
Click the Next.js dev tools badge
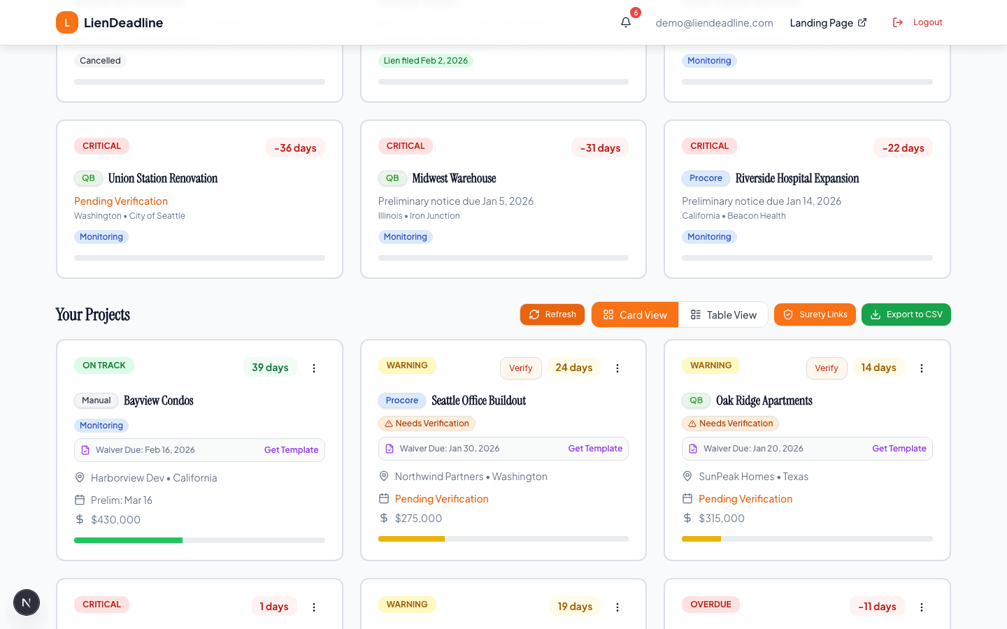tap(27, 602)
